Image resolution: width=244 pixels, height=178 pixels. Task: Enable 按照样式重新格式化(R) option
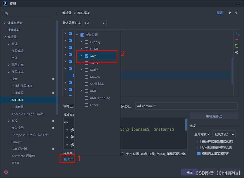point(198,141)
